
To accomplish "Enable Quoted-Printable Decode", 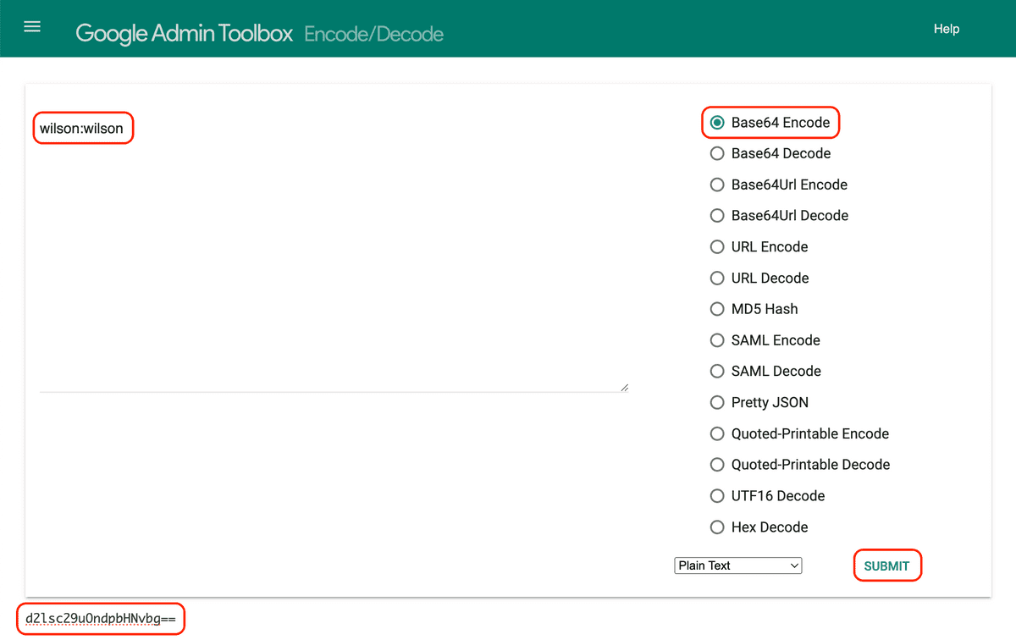I will 717,464.
